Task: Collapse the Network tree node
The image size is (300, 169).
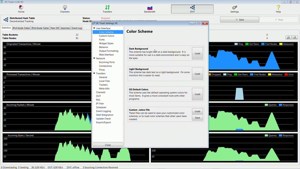Action: pyautogui.click(x=94, y=58)
